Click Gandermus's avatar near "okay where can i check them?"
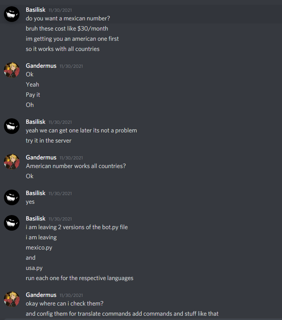Image resolution: width=282 pixels, height=320 pixels. 12,299
